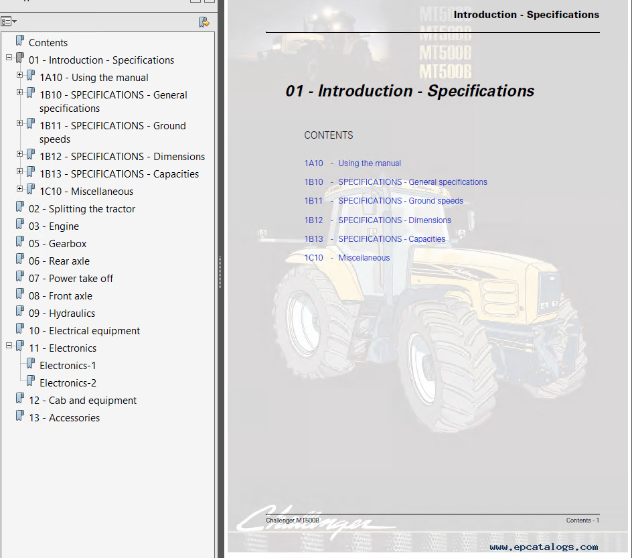
Task: Click bookmark icon of 1A10 - Using the manual
Action: pos(31,76)
